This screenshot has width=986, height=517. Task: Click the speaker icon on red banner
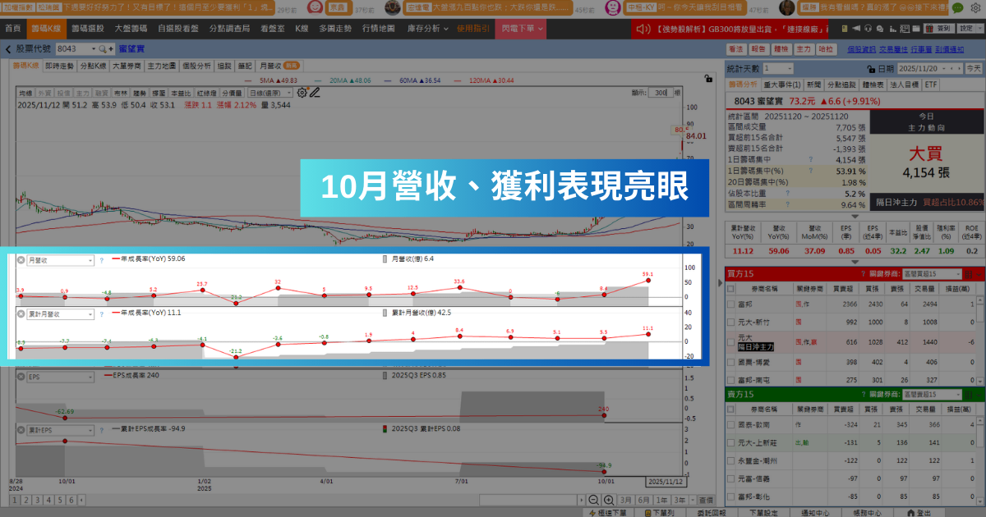645,29
